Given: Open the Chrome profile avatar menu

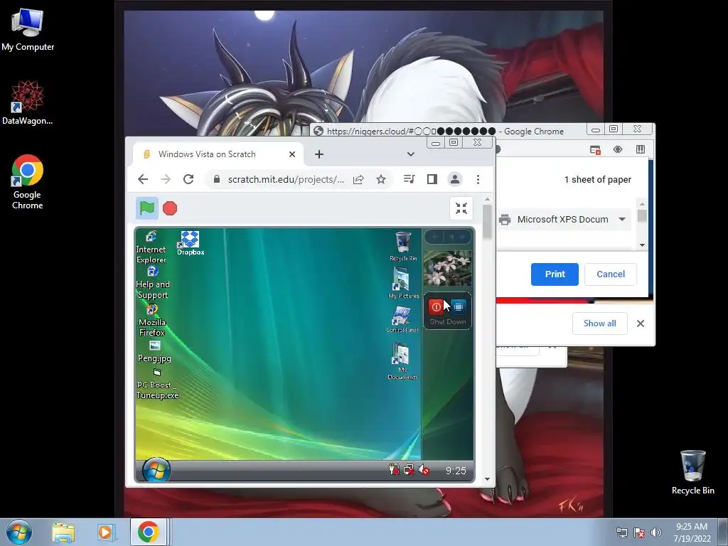Looking at the screenshot, I should tap(454, 179).
